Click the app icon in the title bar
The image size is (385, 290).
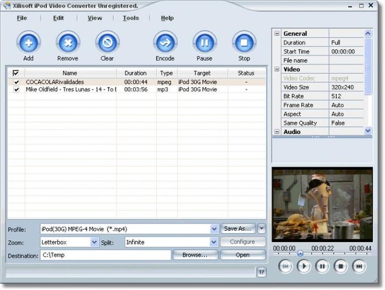pyautogui.click(x=7, y=6)
